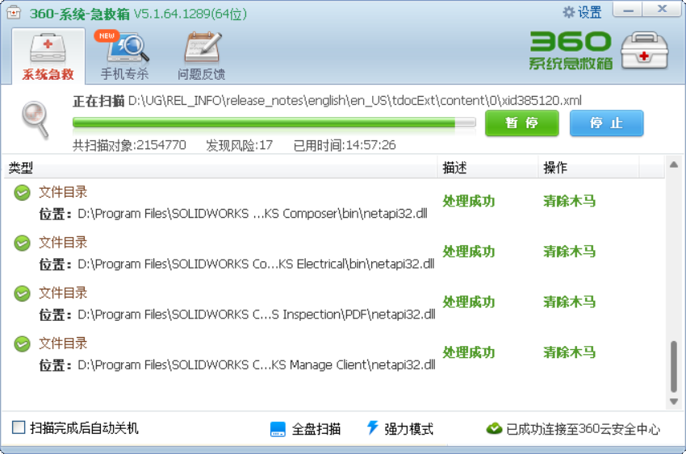Select the Inspection\PDF\netapi32.dll location path
Image resolution: width=686 pixels, height=454 pixels.
(x=257, y=314)
